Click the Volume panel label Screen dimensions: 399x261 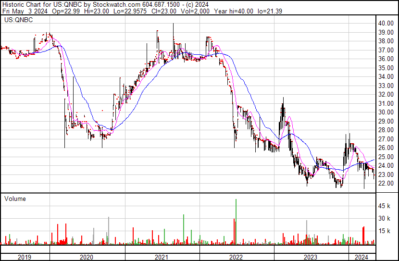tap(15, 199)
